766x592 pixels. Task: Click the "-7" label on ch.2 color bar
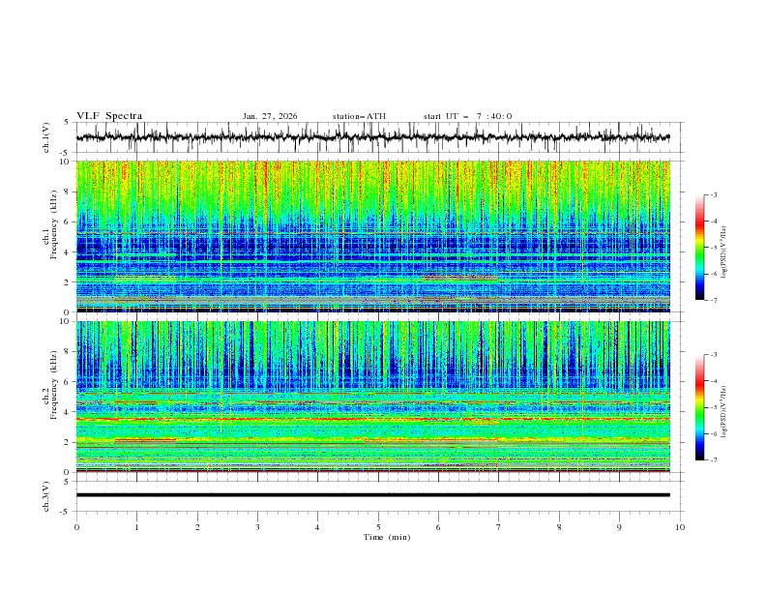pyautogui.click(x=713, y=460)
